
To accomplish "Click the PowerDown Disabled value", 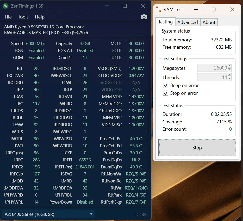I will [x=85, y=202].
